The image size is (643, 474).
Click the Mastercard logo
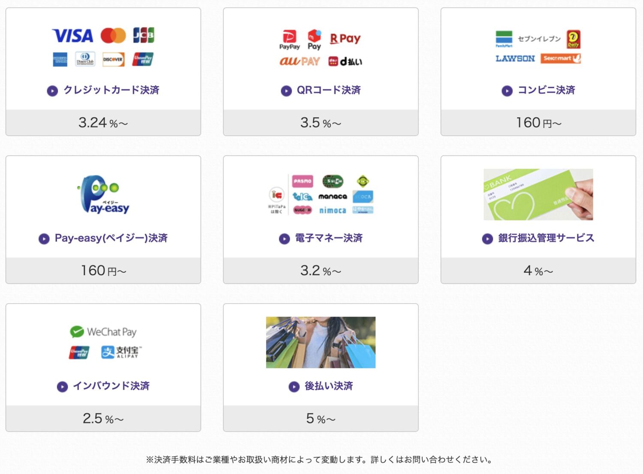point(113,36)
